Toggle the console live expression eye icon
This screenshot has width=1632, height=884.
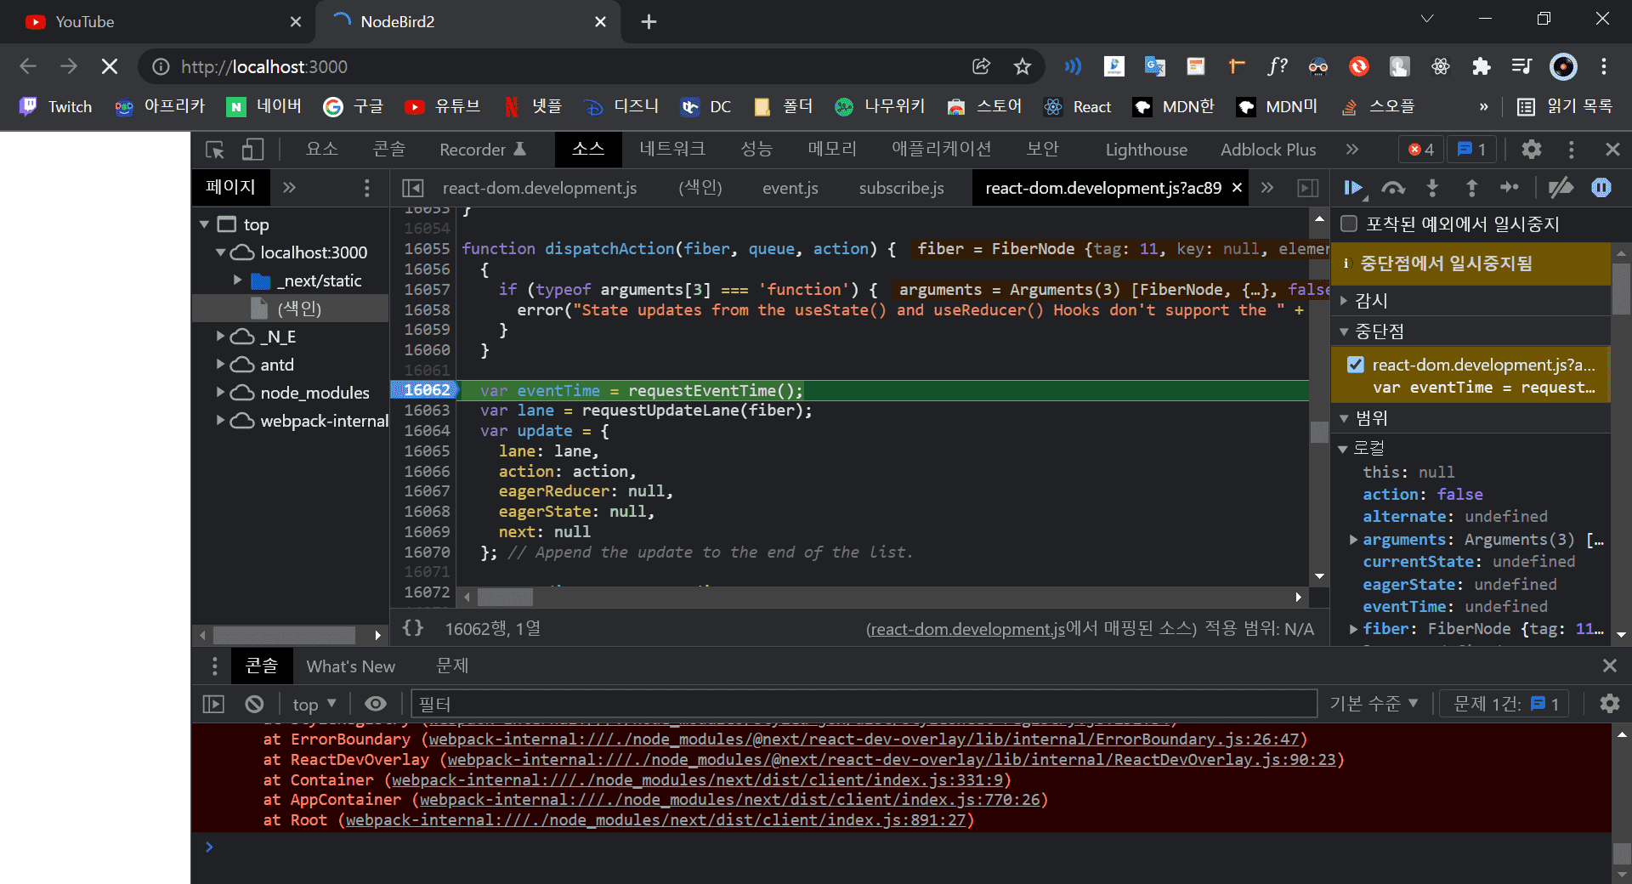click(375, 704)
